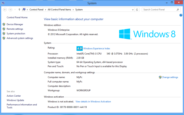Click shield icon beside Device Manager
Image resolution: width=184 pixels, height=115 pixels.
4,24
